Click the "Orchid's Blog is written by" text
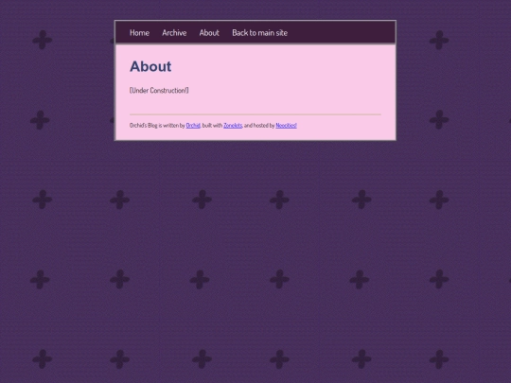Image resolution: width=511 pixels, height=383 pixels. point(157,126)
